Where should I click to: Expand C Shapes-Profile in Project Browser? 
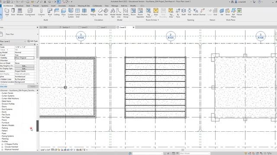[x=2, y=144]
